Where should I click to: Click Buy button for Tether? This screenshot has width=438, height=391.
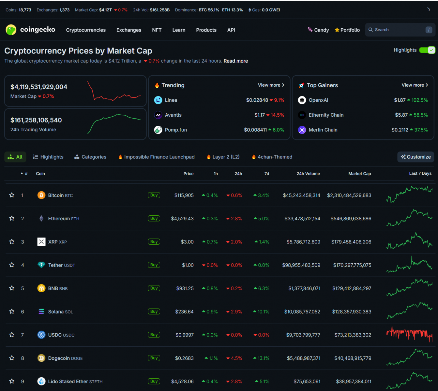click(154, 265)
